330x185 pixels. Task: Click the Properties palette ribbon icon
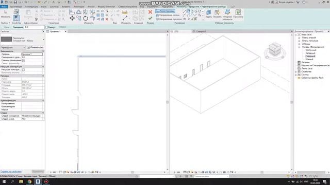[x=16, y=18]
